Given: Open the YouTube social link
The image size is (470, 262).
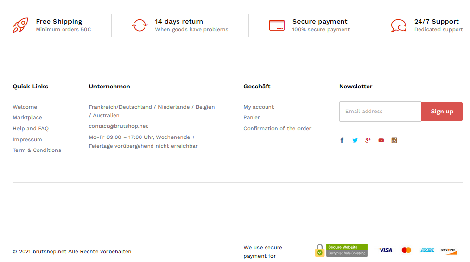Looking at the screenshot, I should pyautogui.click(x=381, y=140).
